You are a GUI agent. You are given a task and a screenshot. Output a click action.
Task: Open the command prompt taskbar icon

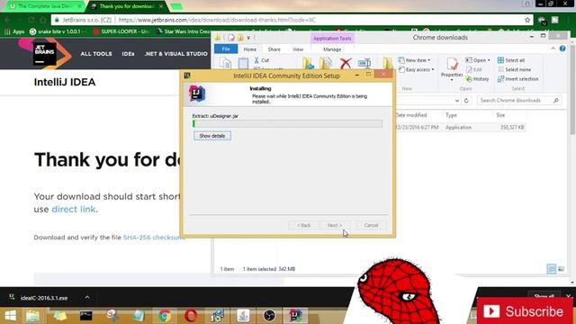click(86, 316)
